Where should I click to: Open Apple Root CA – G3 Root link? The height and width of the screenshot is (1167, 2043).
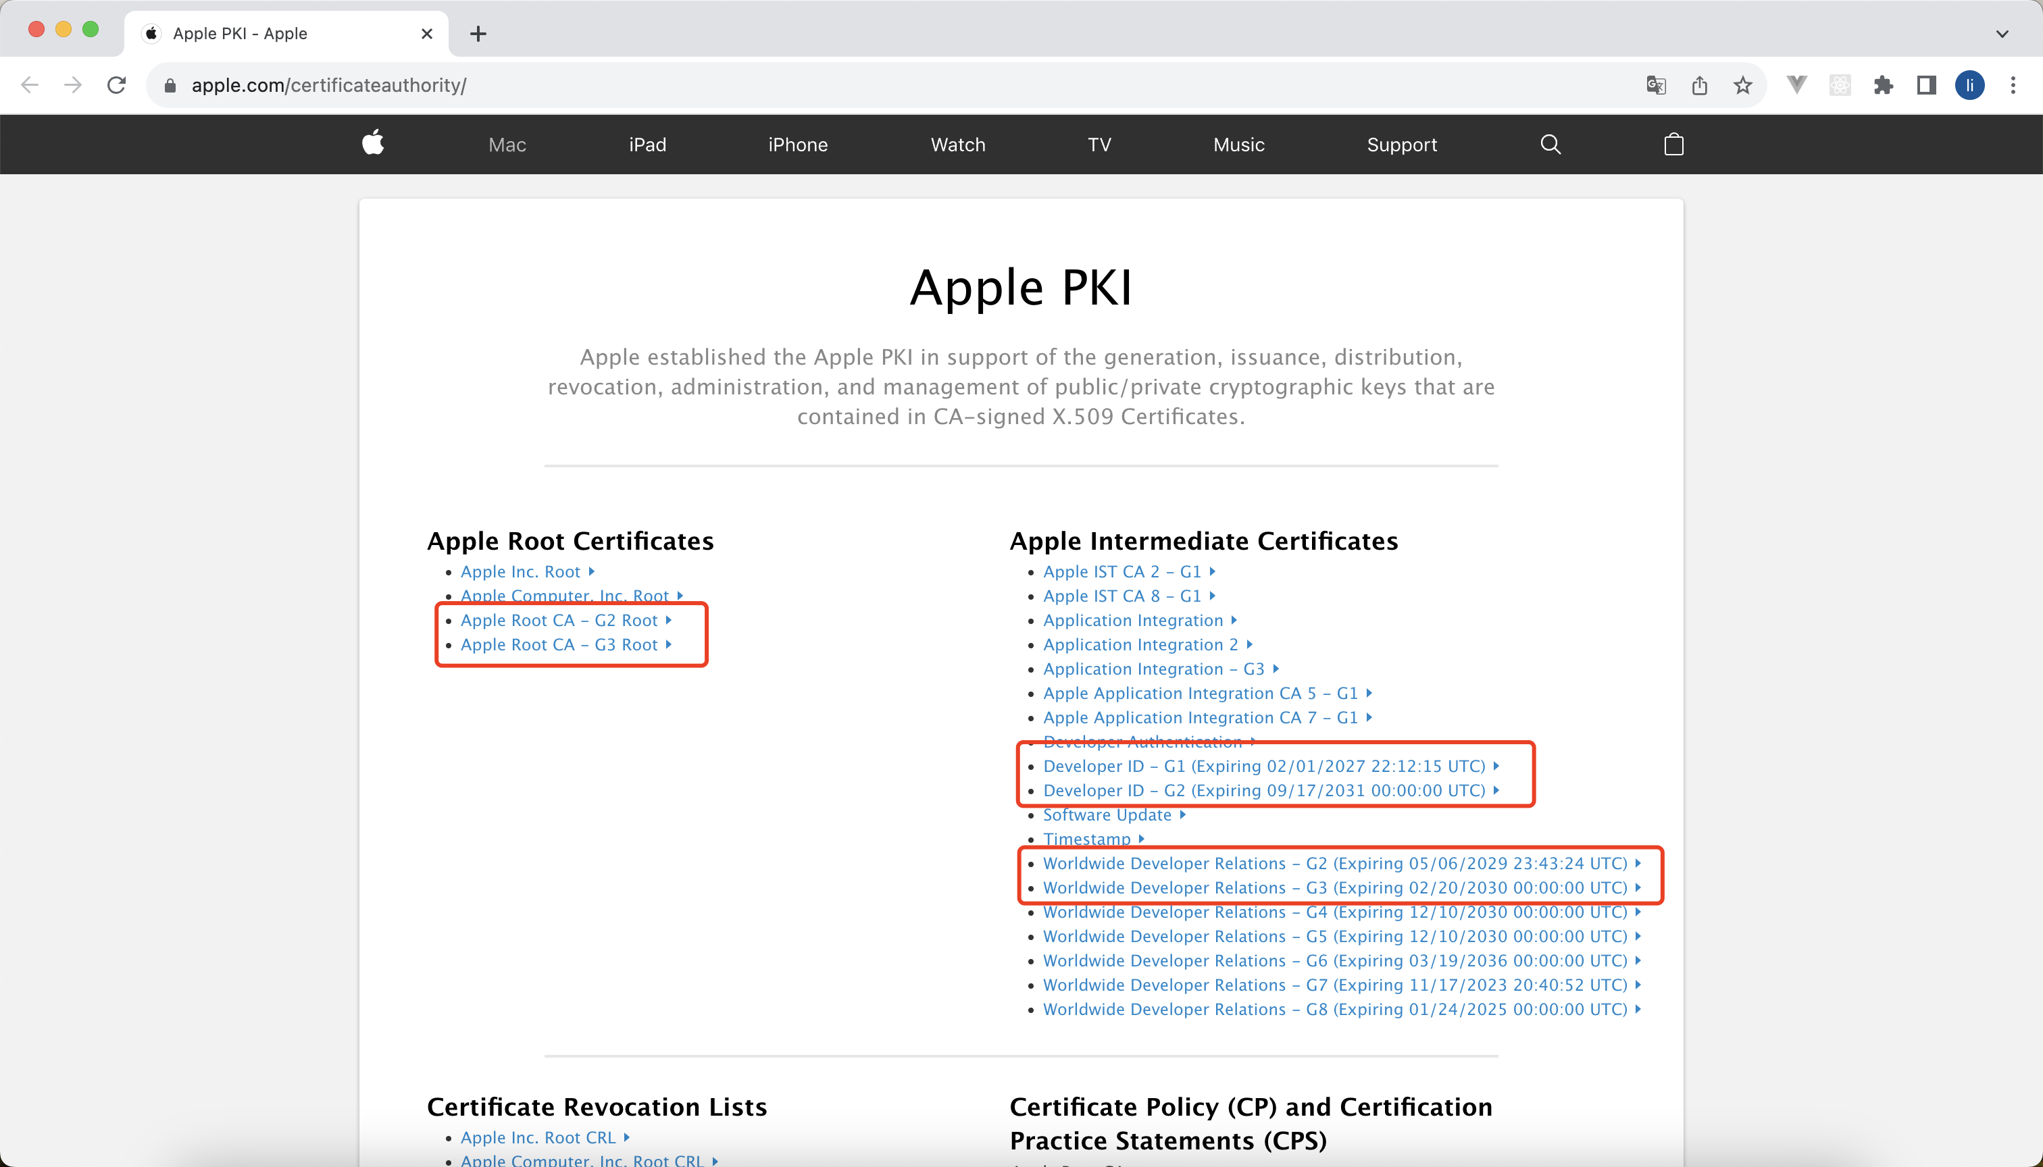[x=565, y=644]
